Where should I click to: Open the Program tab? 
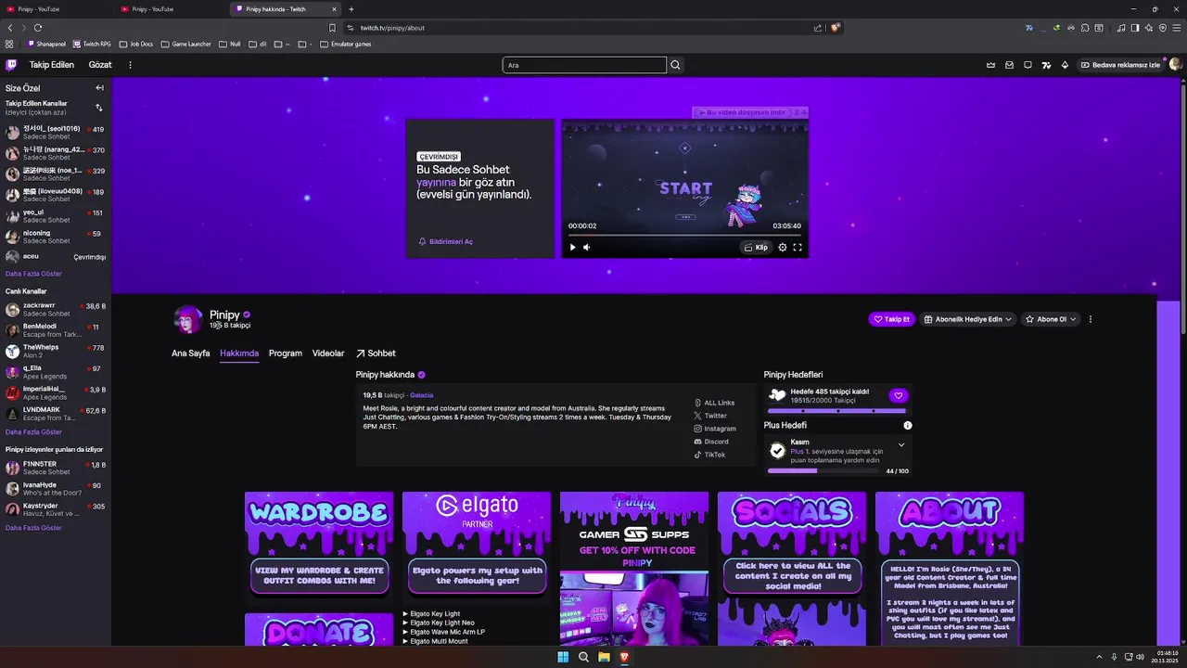pyautogui.click(x=286, y=353)
